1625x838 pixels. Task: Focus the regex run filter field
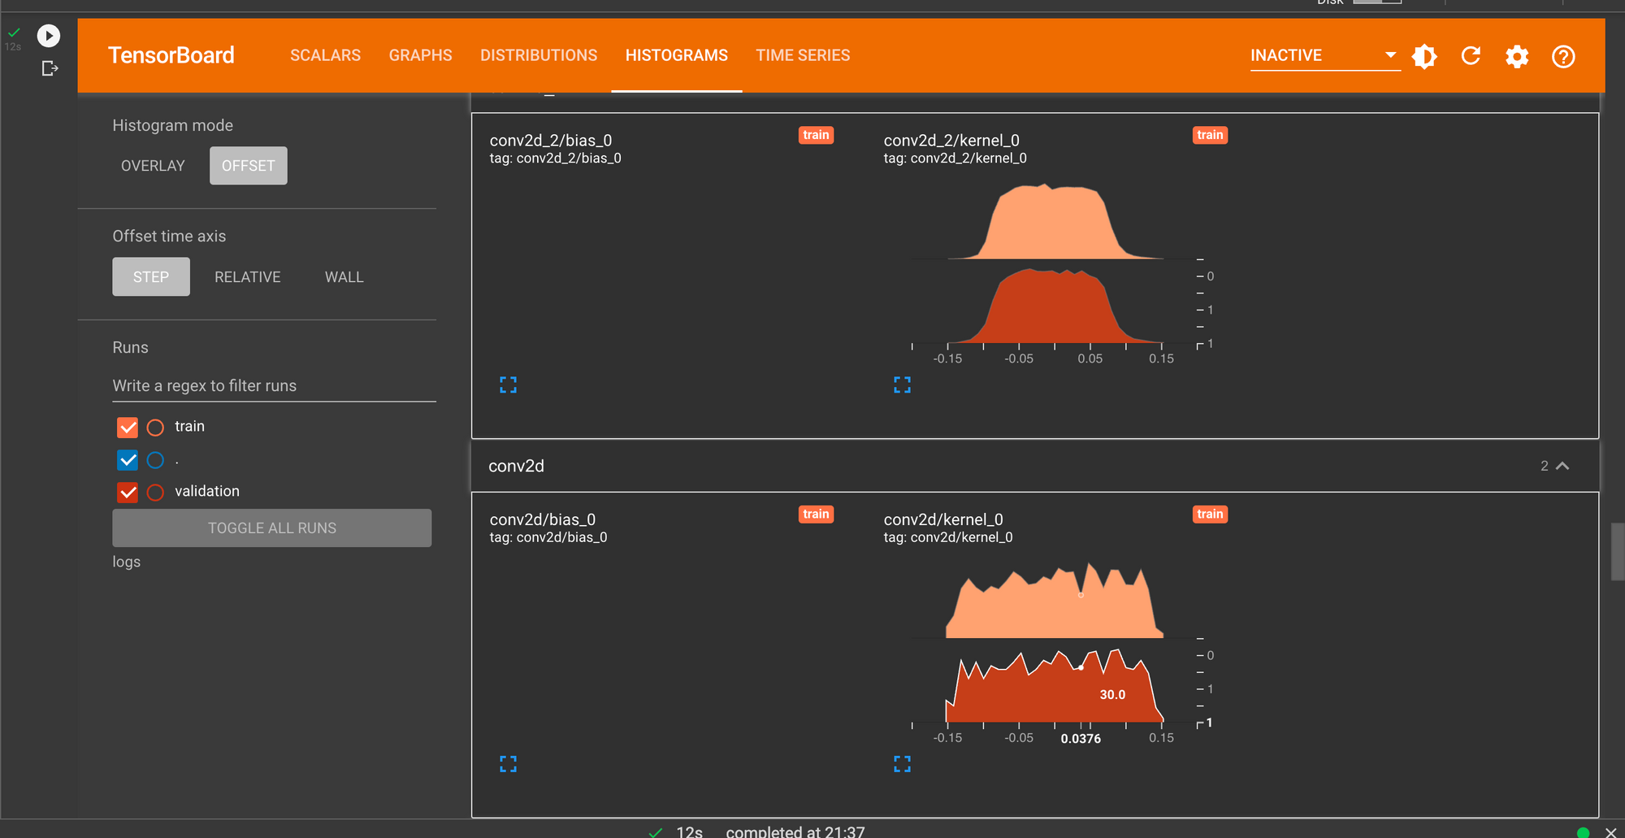click(274, 386)
